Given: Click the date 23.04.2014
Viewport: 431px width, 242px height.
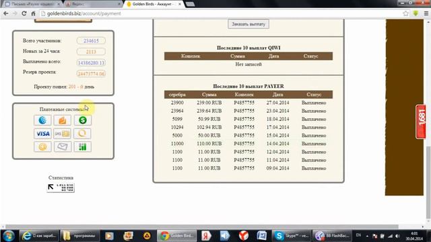Looking at the screenshot, I should 277,111.
